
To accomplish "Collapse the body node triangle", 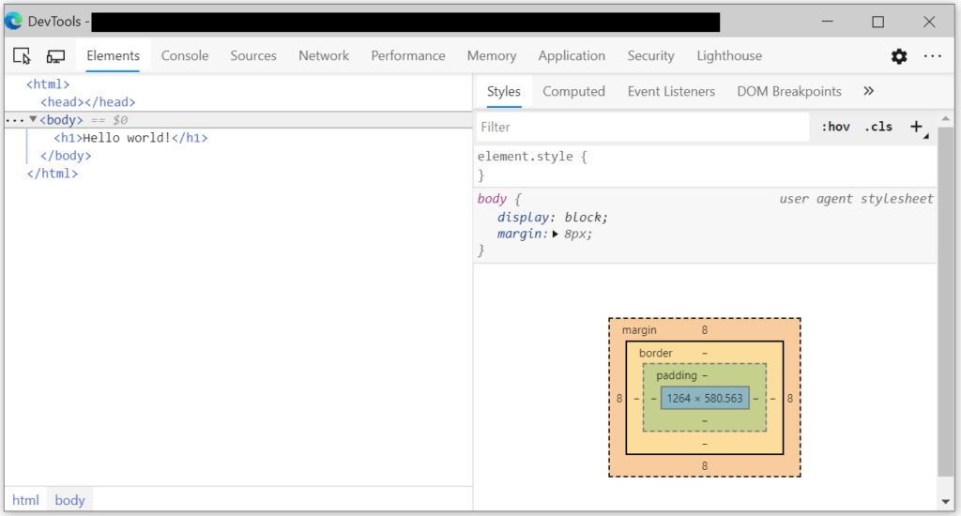I will (33, 120).
